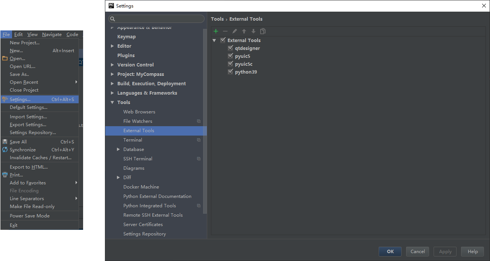Screen dimensions: 490x261
Task: Choose Export Settings... menu entry
Action: coord(39,125)
